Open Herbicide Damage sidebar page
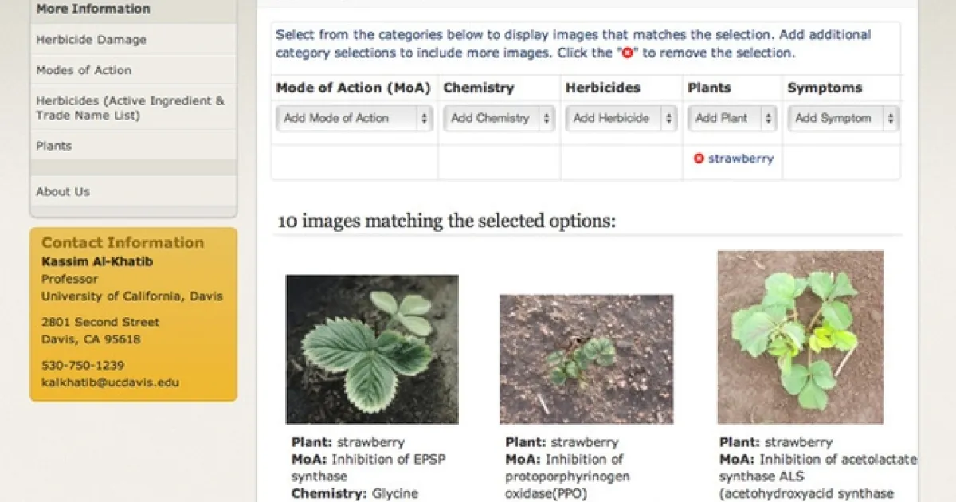Screen dimensions: 956x502 click(91, 40)
